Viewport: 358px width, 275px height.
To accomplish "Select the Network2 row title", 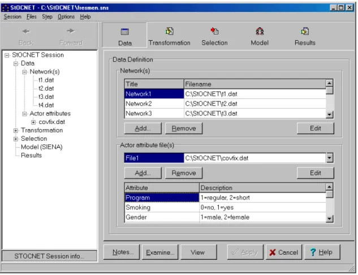I will 154,104.
